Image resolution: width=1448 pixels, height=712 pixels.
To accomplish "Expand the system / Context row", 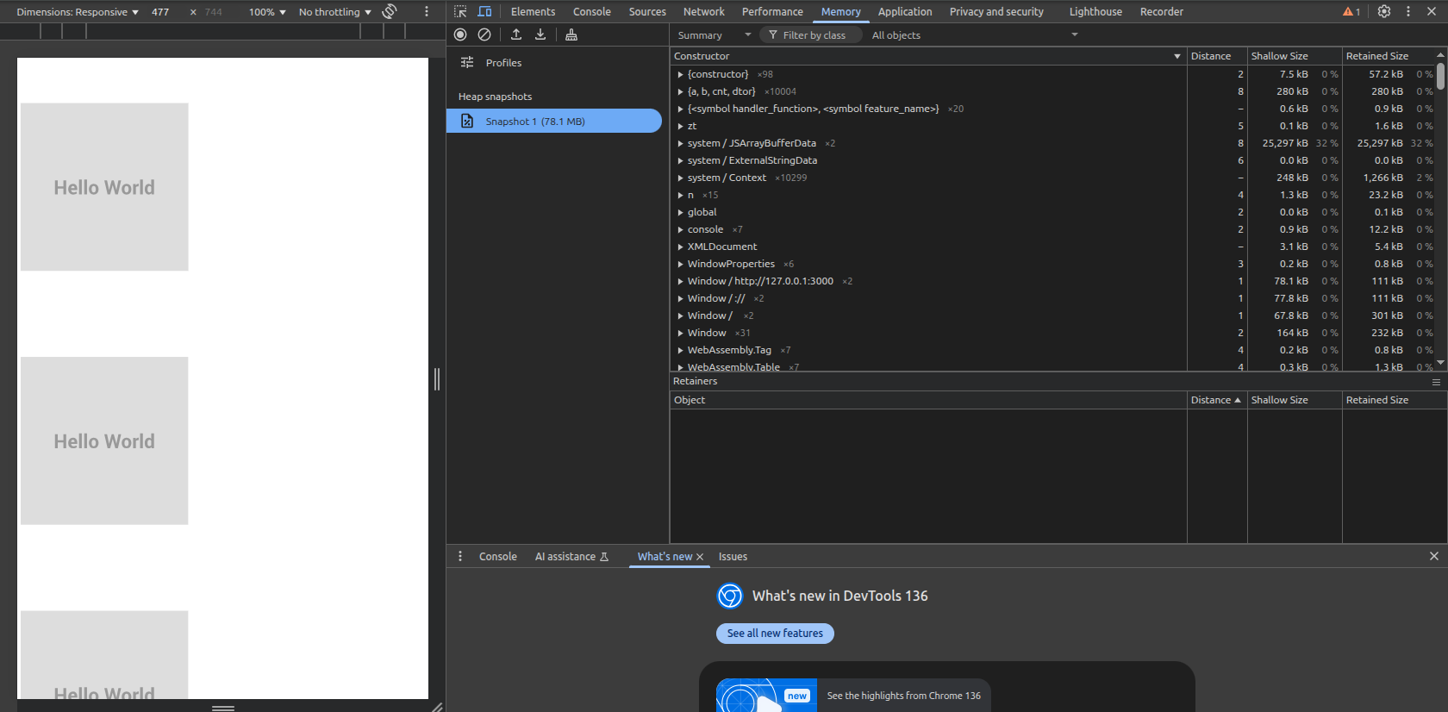I will (x=680, y=178).
